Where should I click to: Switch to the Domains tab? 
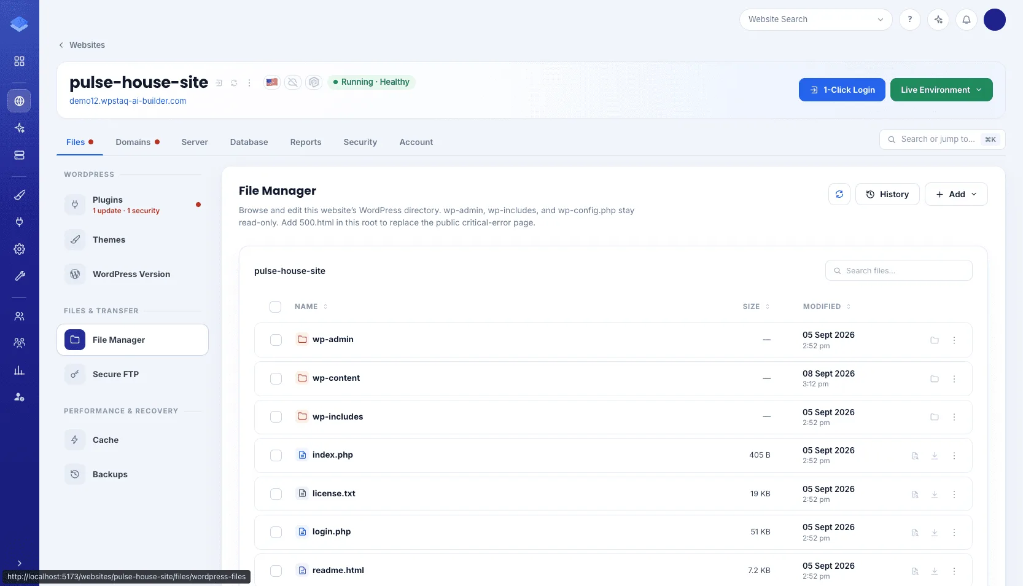point(138,142)
